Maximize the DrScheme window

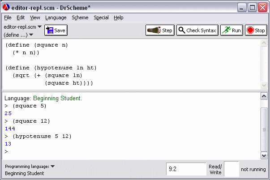tap(252, 8)
